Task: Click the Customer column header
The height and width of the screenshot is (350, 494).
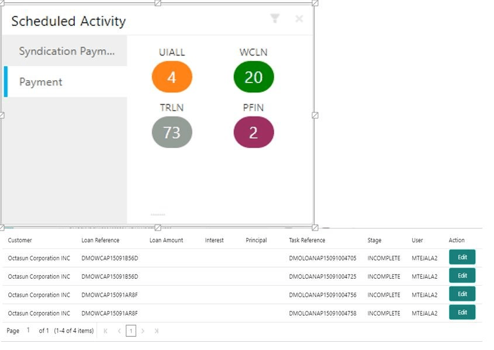Action: [20, 241]
